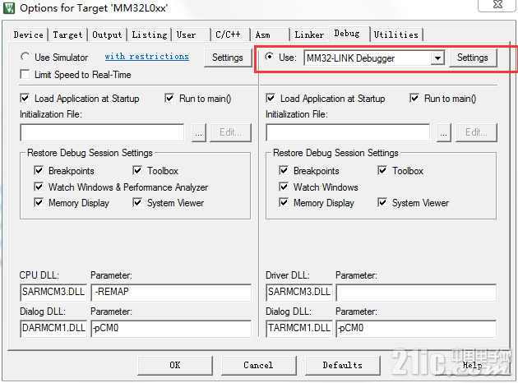518x383 pixels.
Task: Open the Output tab
Action: pos(107,35)
